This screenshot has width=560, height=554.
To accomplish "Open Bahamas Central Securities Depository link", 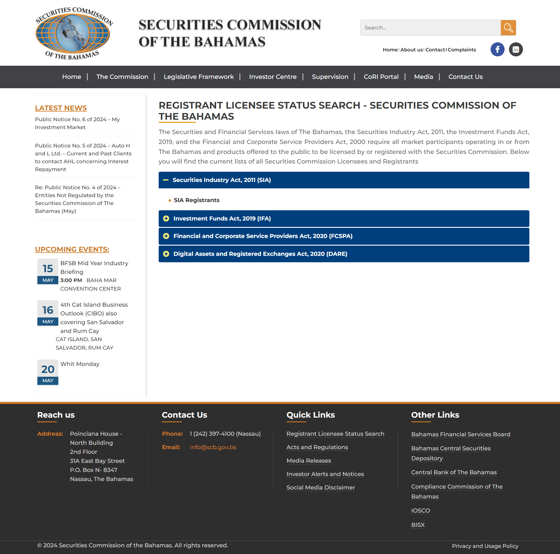I will click(x=451, y=453).
